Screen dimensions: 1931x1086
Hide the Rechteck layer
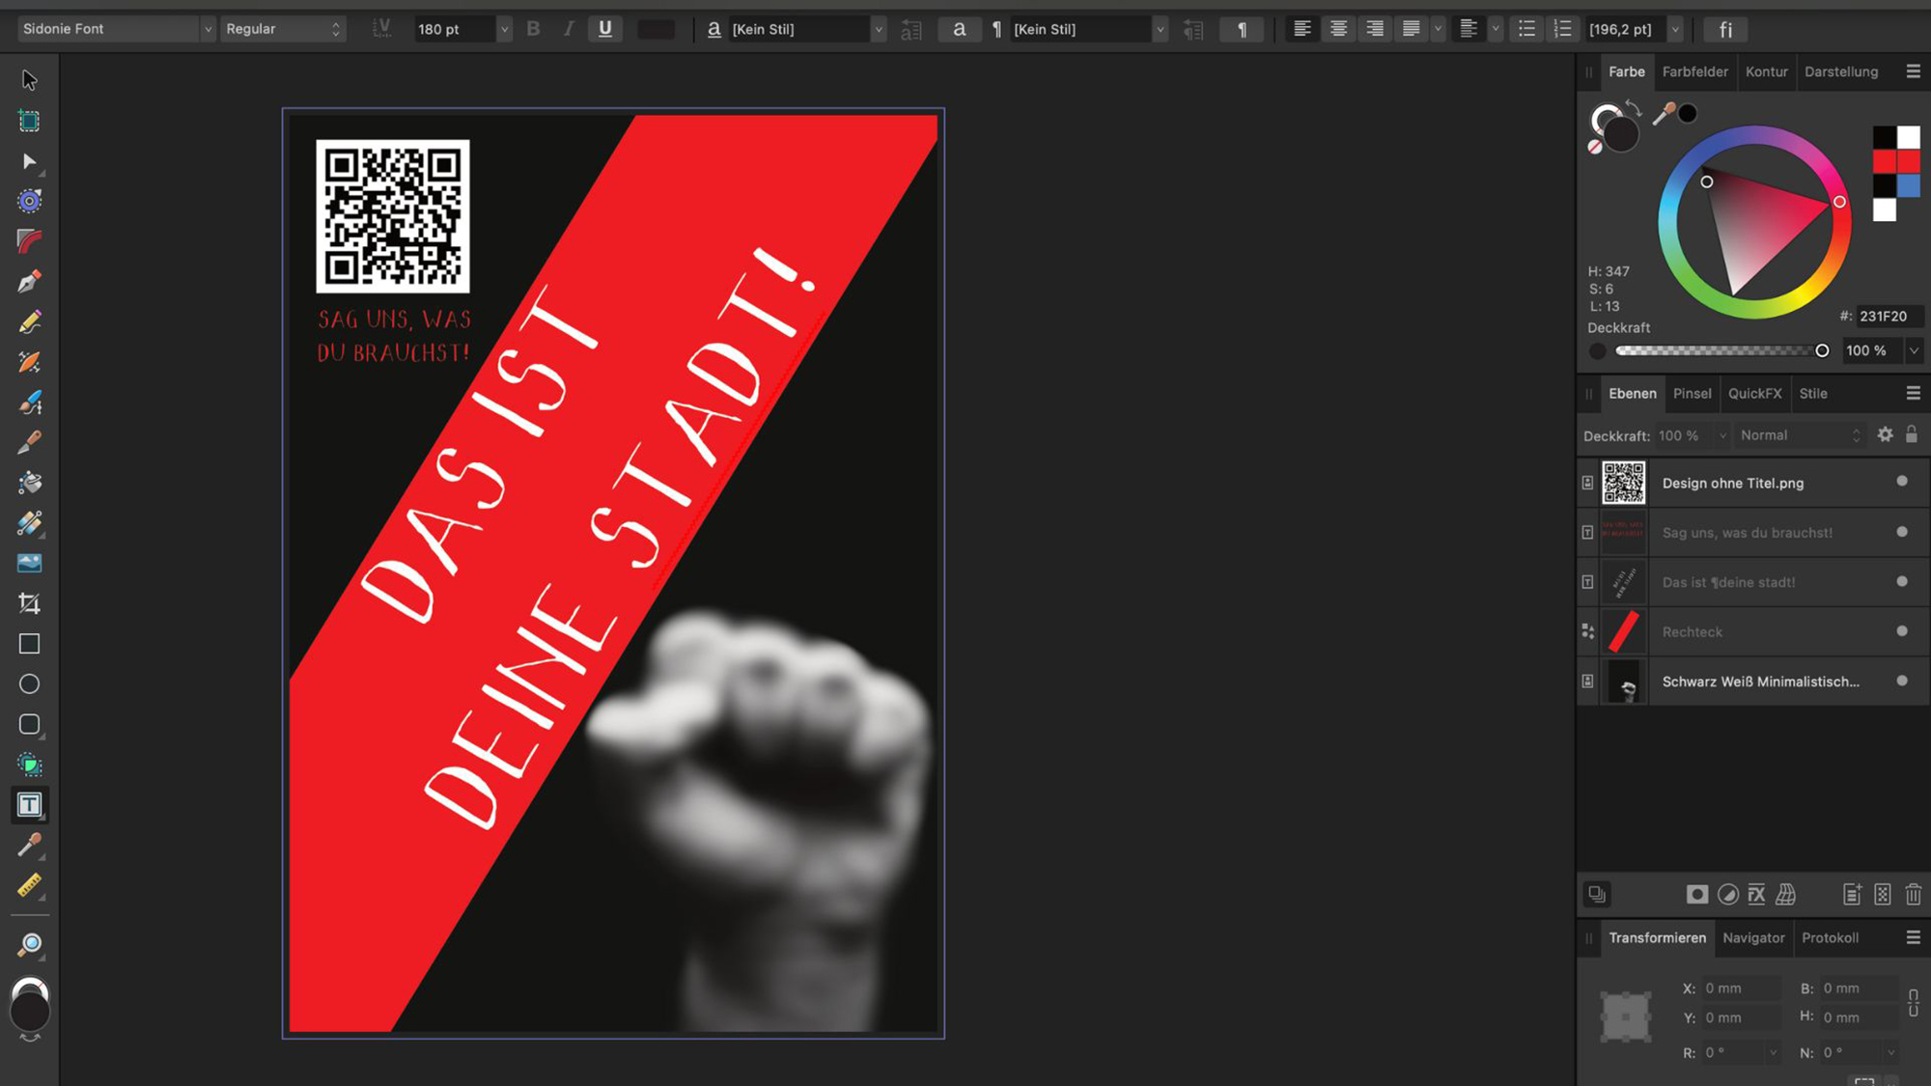1901,631
